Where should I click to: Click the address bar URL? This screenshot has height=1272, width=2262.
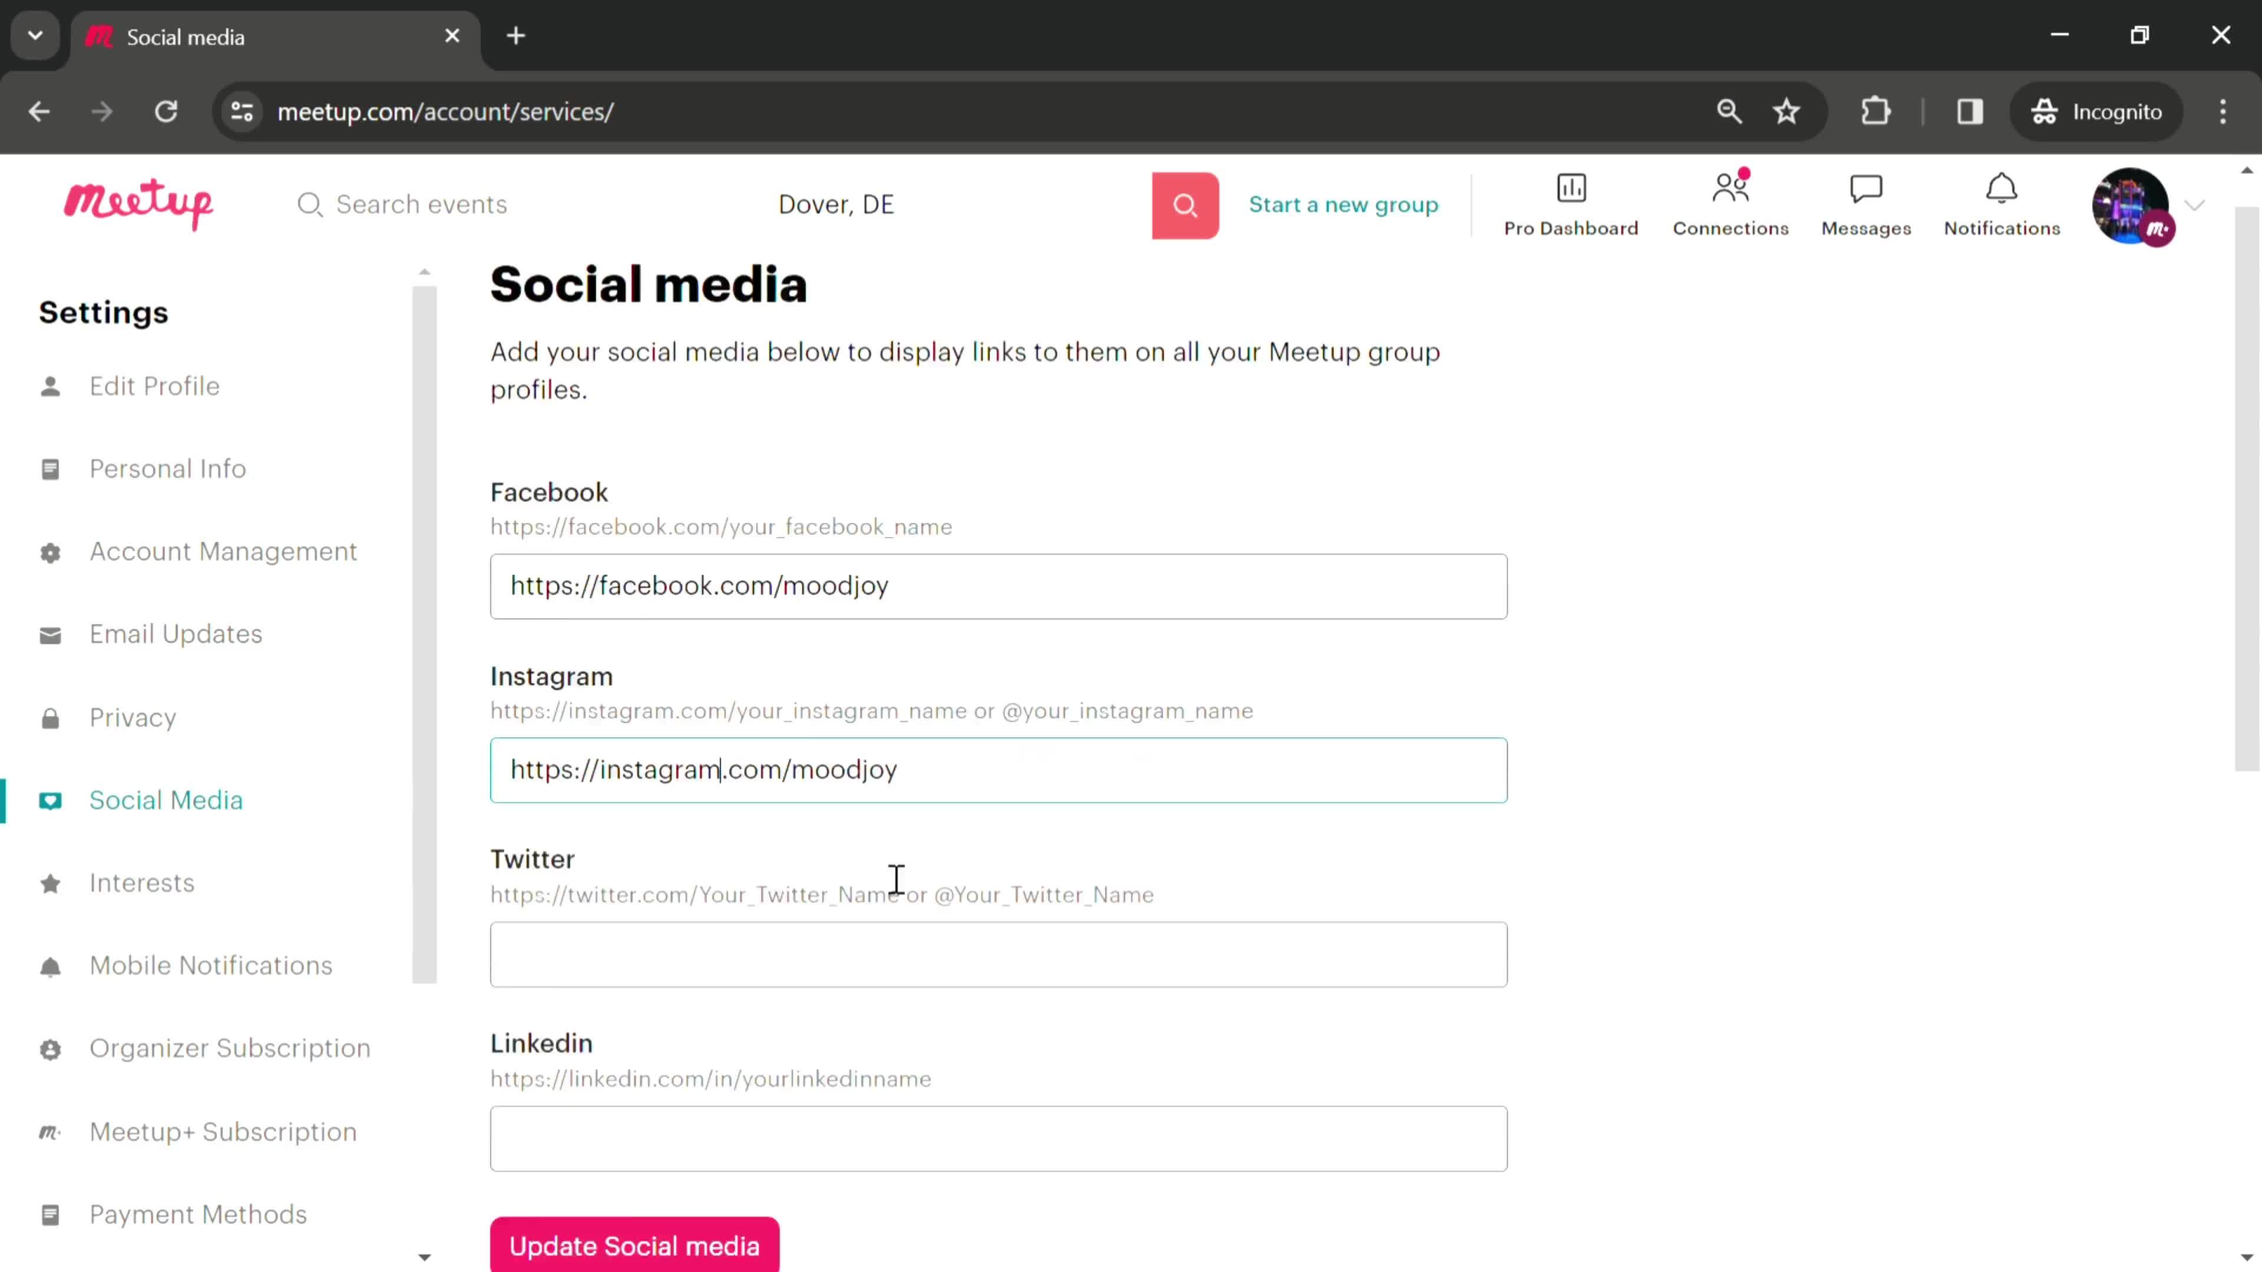pos(445,111)
